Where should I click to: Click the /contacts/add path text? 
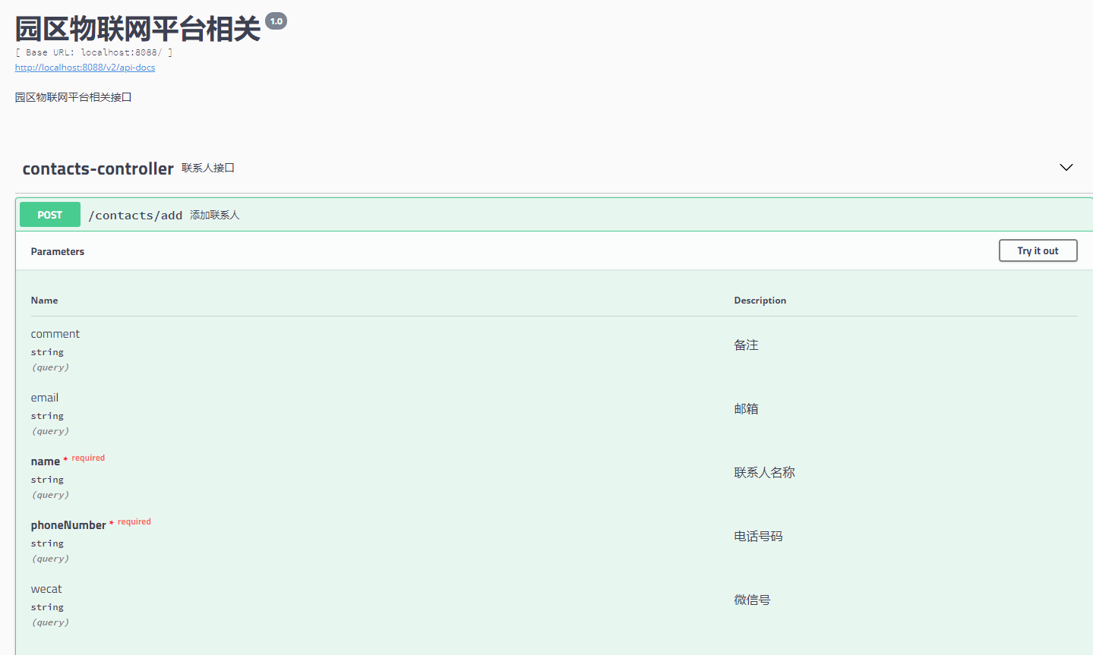coord(135,215)
